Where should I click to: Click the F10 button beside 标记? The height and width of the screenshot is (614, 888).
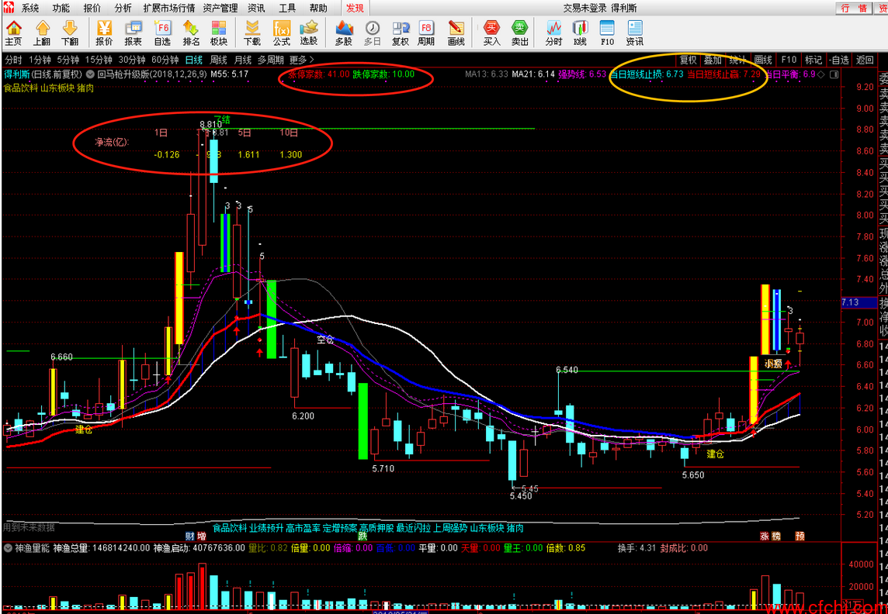[789, 60]
